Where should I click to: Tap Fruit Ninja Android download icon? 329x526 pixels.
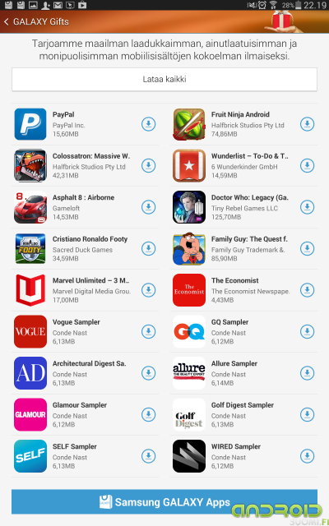307,124
